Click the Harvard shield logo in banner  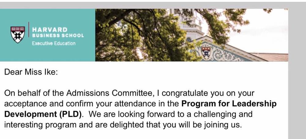pyautogui.click(x=18, y=35)
